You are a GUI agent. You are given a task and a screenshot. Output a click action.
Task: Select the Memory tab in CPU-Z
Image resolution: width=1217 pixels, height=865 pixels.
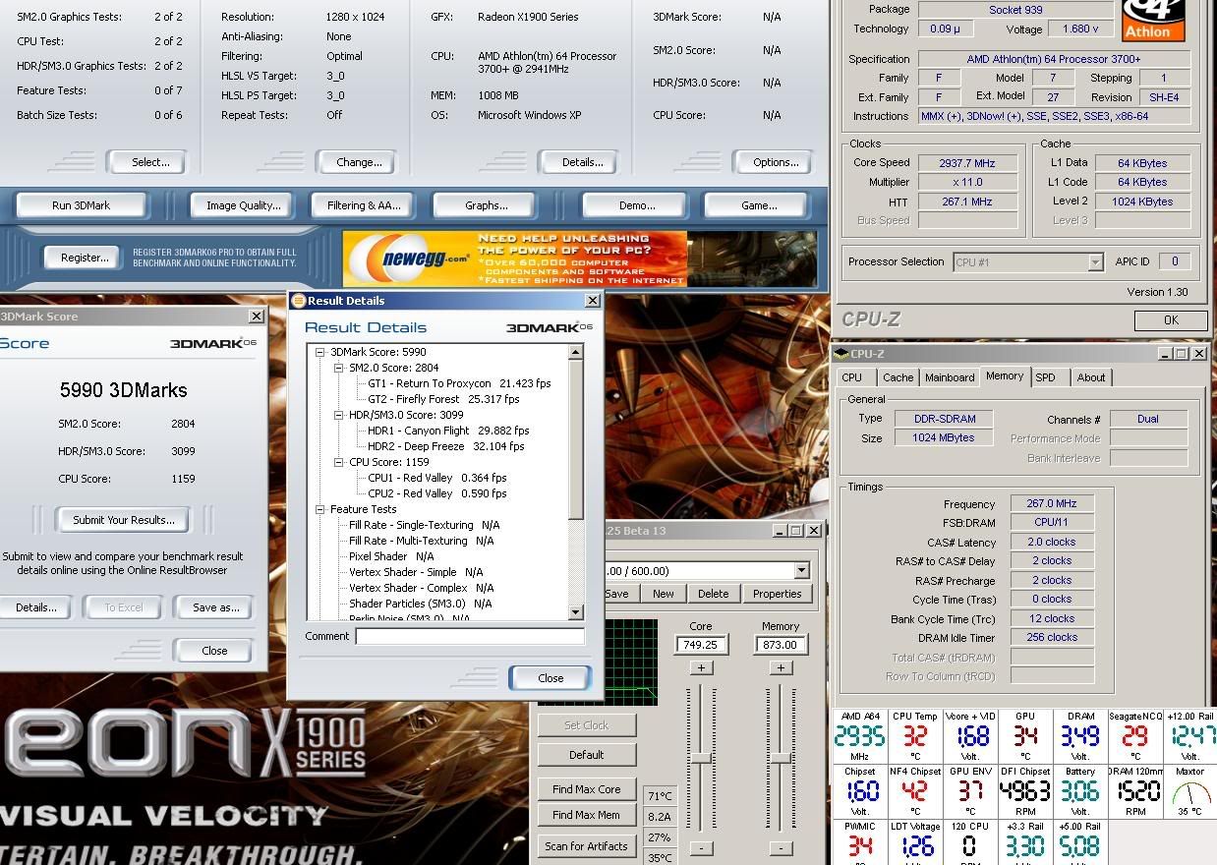click(1005, 376)
